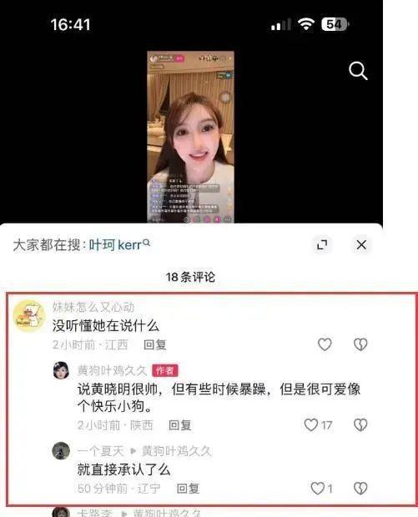
Task: Open username 妹妹怎么又心动 profile
Action: (x=93, y=307)
